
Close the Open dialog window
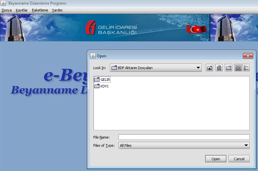click(248, 56)
